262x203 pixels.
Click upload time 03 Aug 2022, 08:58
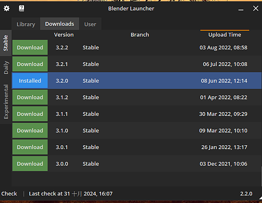(224, 48)
